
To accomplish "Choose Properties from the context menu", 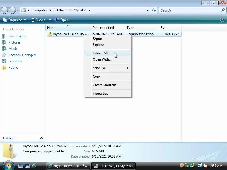I will (107, 93).
